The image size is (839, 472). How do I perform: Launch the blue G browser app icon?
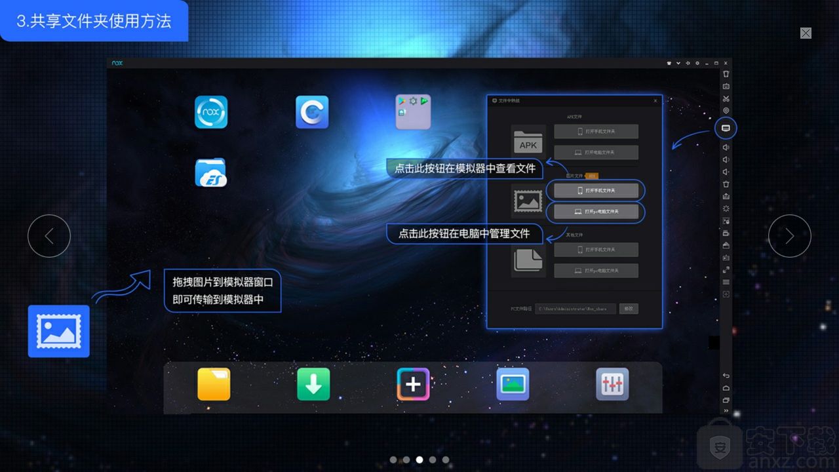pos(312,112)
